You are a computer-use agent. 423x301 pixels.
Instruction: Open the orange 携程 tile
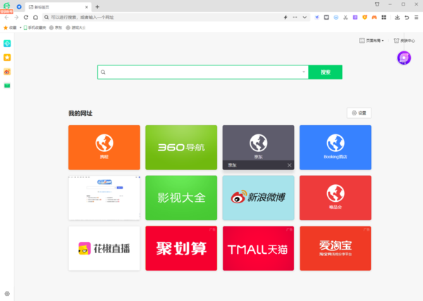pyautogui.click(x=104, y=148)
